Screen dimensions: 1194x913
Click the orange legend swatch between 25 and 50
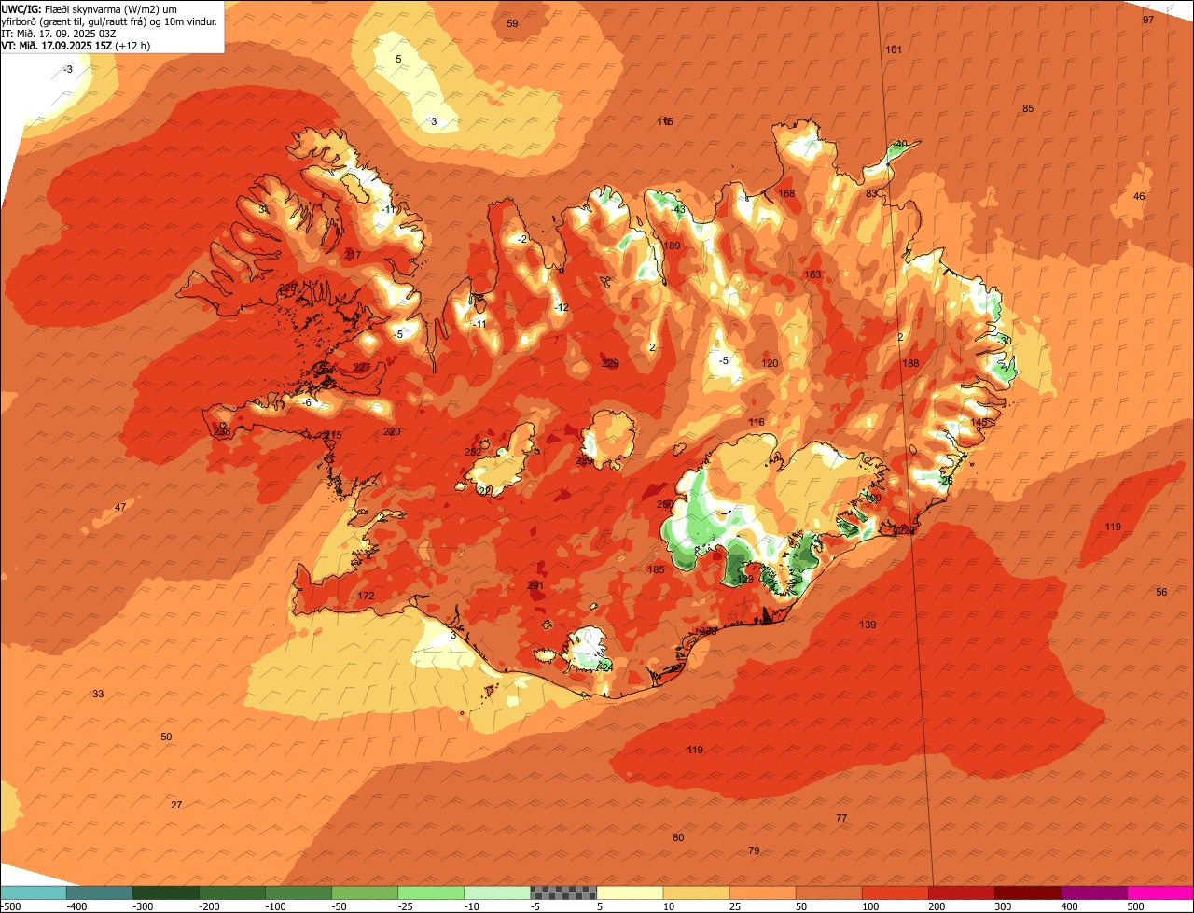762,892
